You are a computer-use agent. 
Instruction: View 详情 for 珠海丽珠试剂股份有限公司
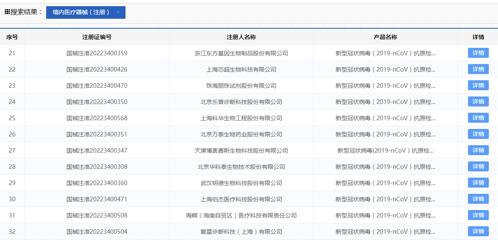[478, 85]
